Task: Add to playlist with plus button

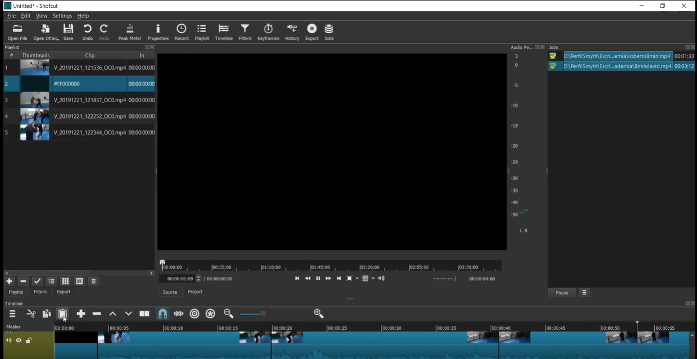Action: tap(9, 281)
